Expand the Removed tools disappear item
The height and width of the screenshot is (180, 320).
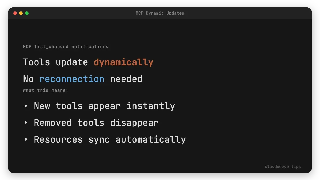coord(96,123)
